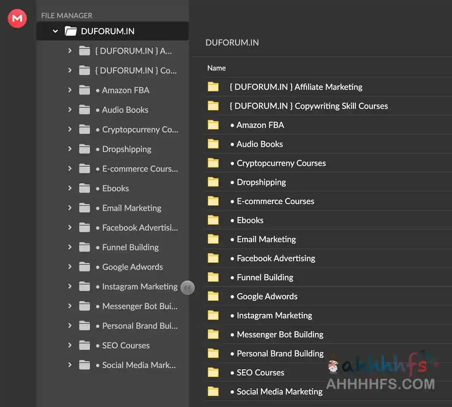The width and height of the screenshot is (452, 407).
Task: Select Social Media Mark... tree item
Action: click(138, 365)
